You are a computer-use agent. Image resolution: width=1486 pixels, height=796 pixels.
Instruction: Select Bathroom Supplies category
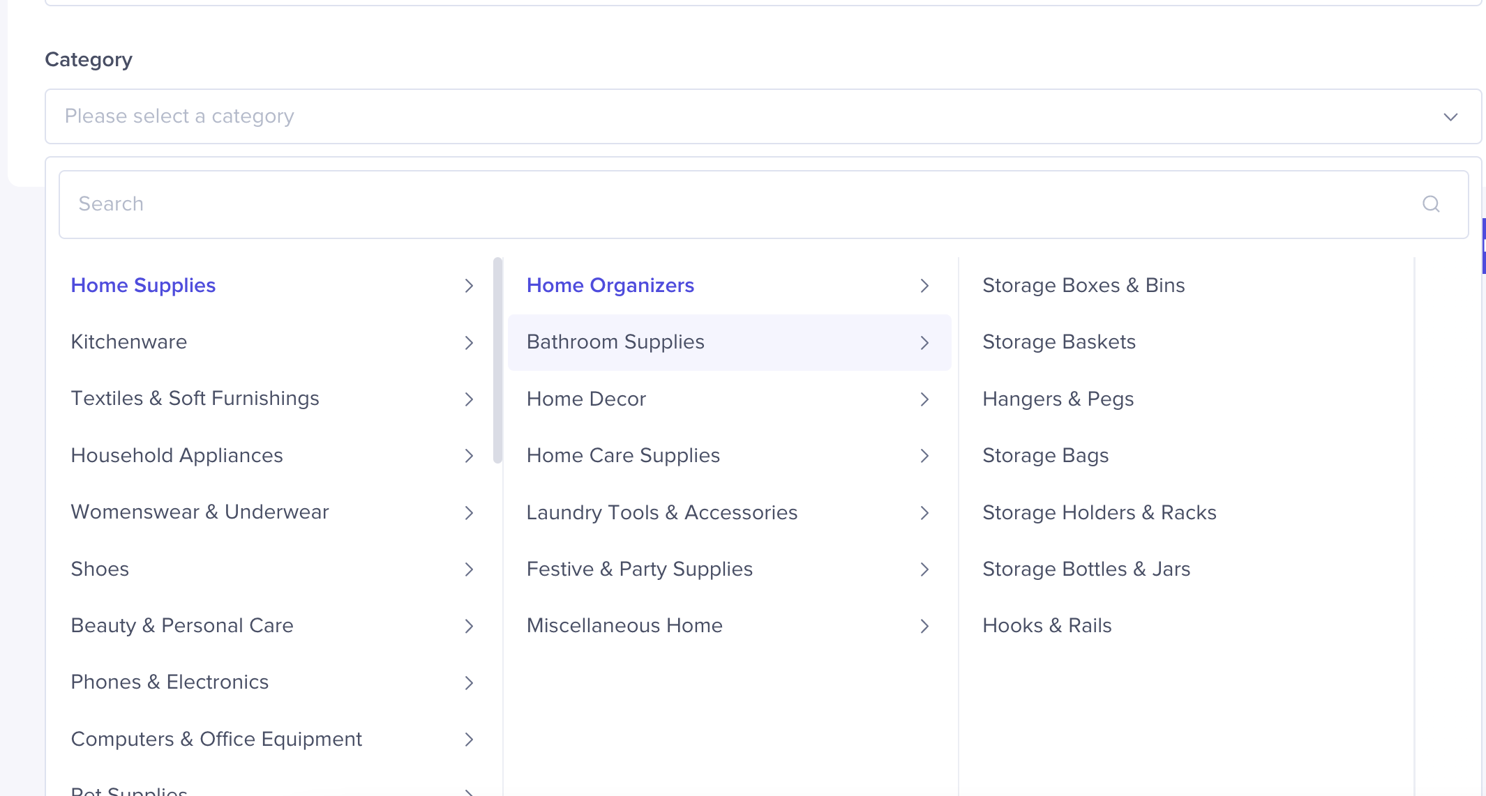(x=615, y=342)
